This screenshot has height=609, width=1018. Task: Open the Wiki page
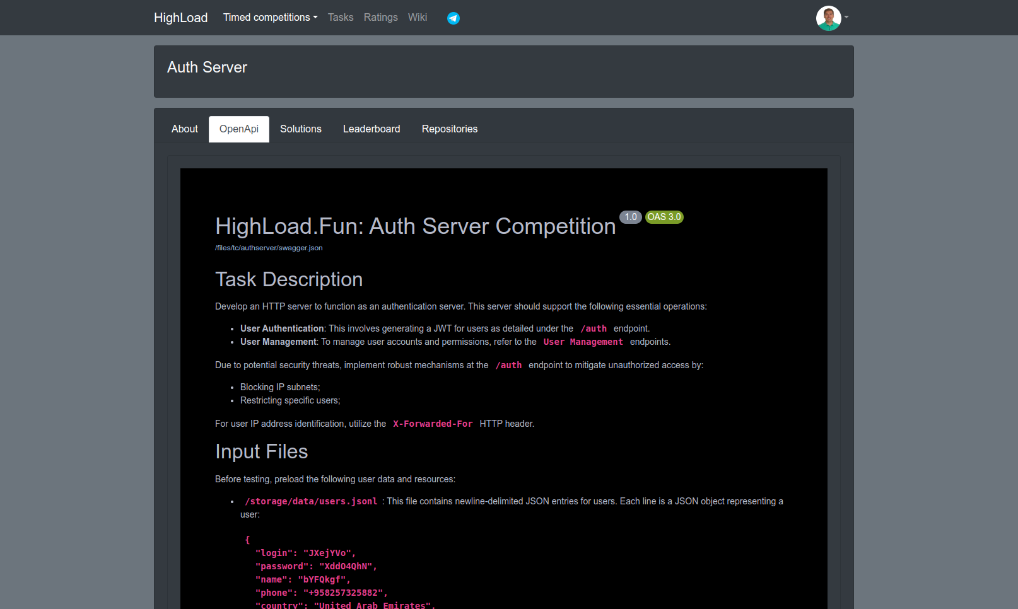tap(418, 18)
